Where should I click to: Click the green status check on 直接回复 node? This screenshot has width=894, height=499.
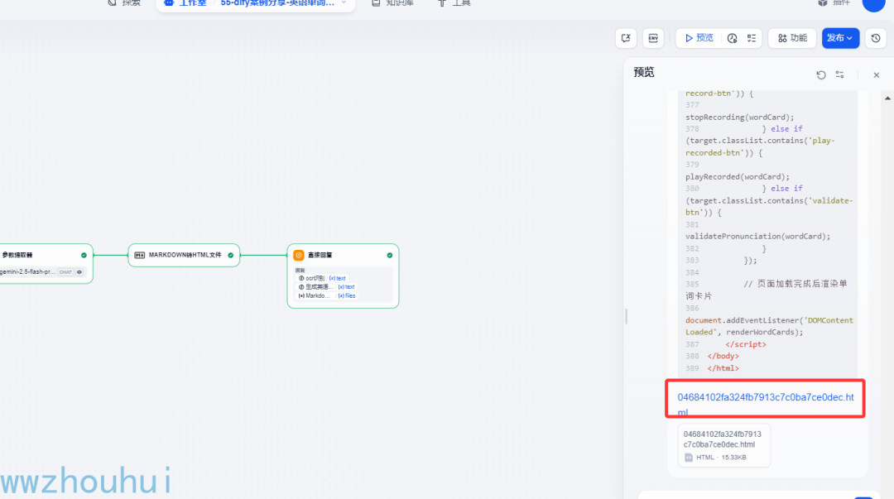click(x=389, y=255)
